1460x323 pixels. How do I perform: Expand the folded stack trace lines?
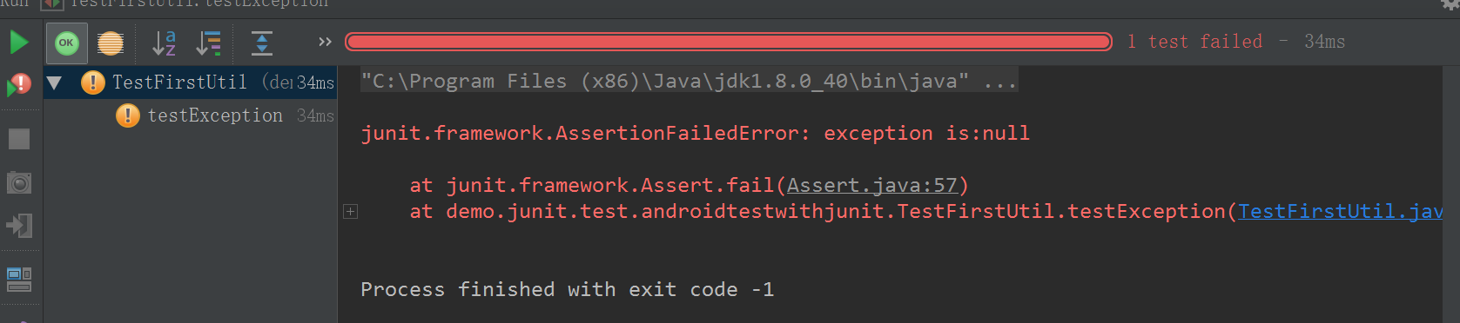tap(350, 211)
